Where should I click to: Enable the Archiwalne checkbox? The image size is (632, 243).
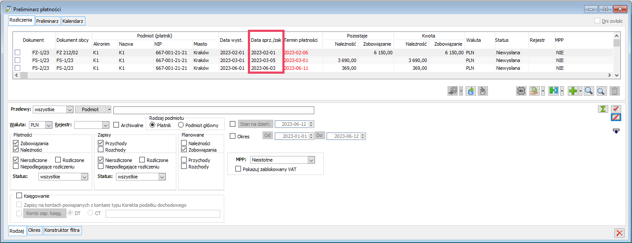click(116, 125)
